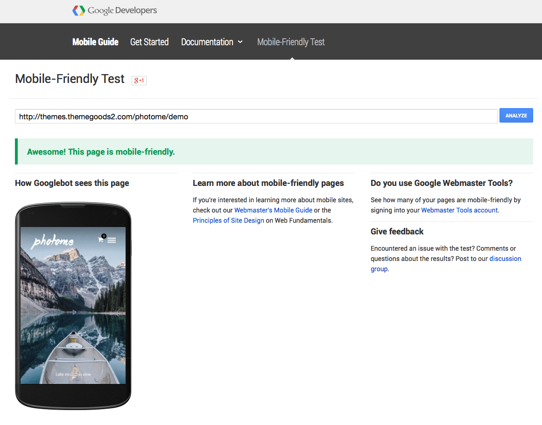The image size is (542, 425).
Task: Click the 'How Googlebot sees this page' heading
Action: 72,183
